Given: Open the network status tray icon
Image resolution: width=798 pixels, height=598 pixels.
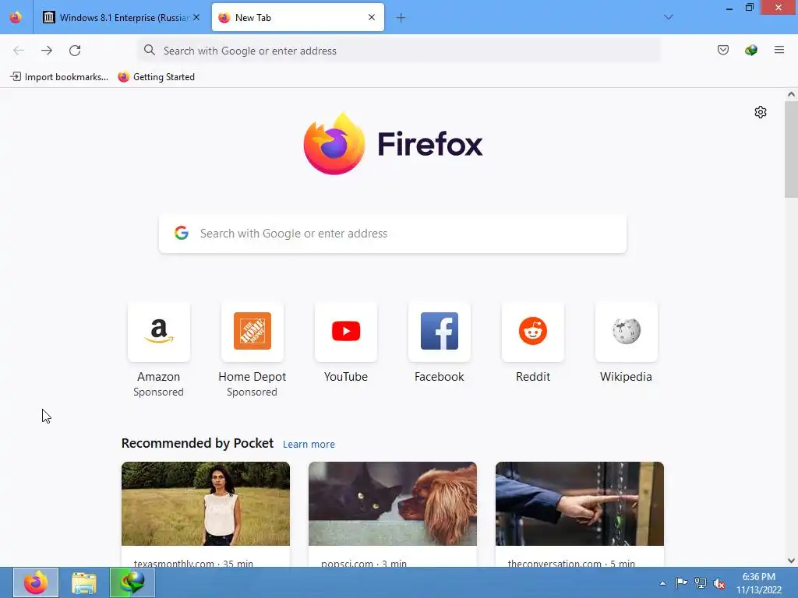Looking at the screenshot, I should click(701, 583).
